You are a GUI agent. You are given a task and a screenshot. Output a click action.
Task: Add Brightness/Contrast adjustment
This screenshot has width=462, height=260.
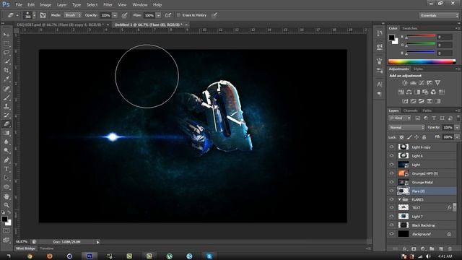[405, 83]
